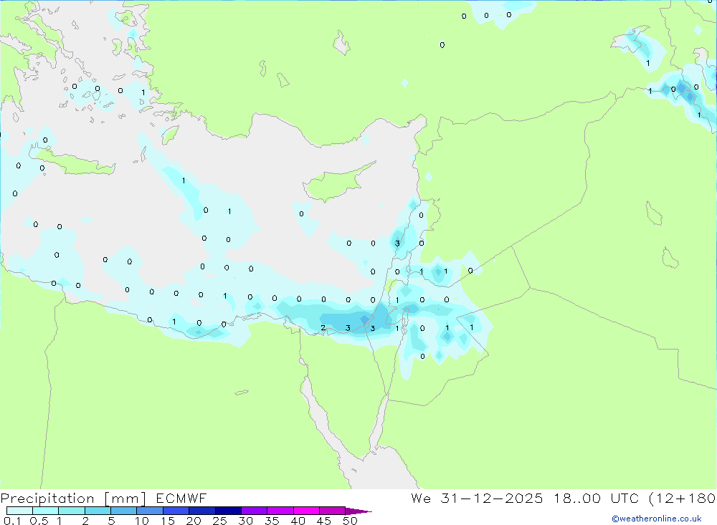Image resolution: width=717 pixels, height=525 pixels.
Task: Click the legend label '0.1'
Action: click(x=12, y=521)
